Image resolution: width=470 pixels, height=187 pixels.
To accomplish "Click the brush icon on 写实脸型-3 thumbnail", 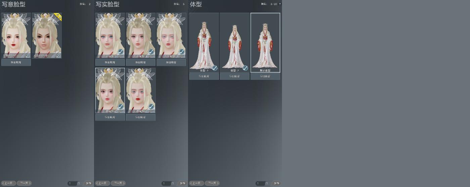I will [182, 52].
